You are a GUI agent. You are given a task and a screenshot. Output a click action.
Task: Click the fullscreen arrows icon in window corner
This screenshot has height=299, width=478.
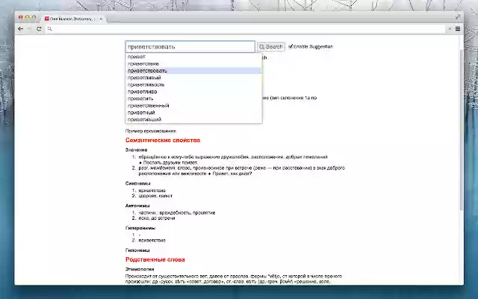[458, 17]
